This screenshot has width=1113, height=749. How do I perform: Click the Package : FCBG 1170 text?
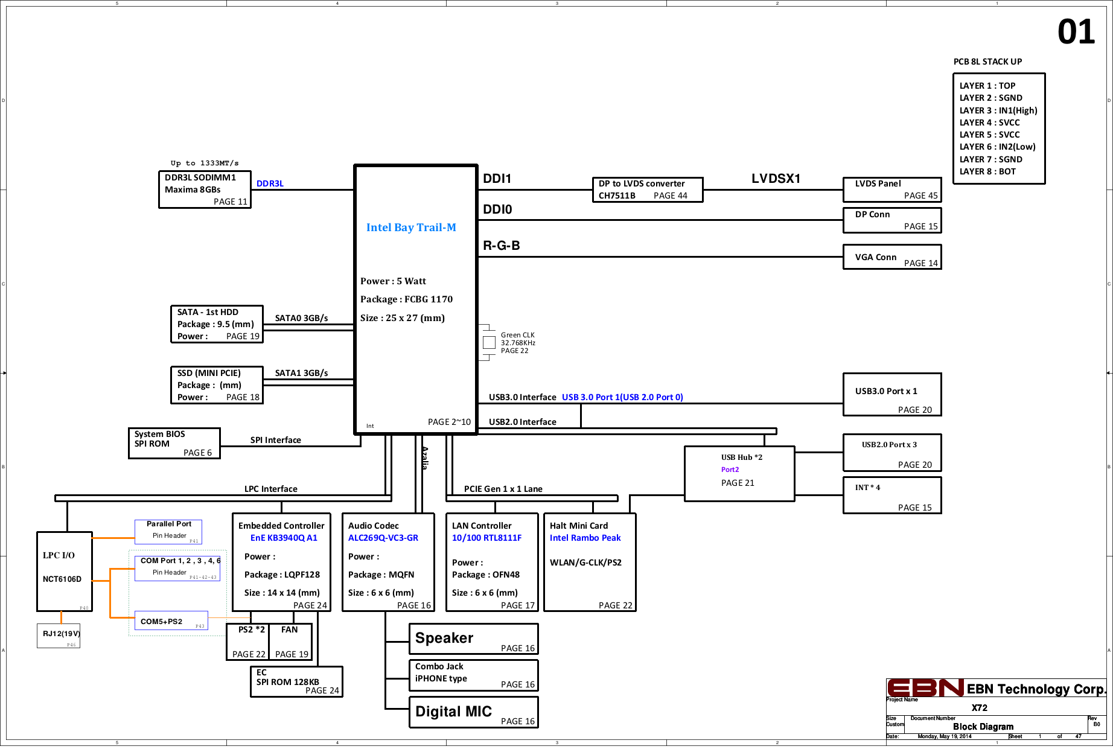point(406,299)
